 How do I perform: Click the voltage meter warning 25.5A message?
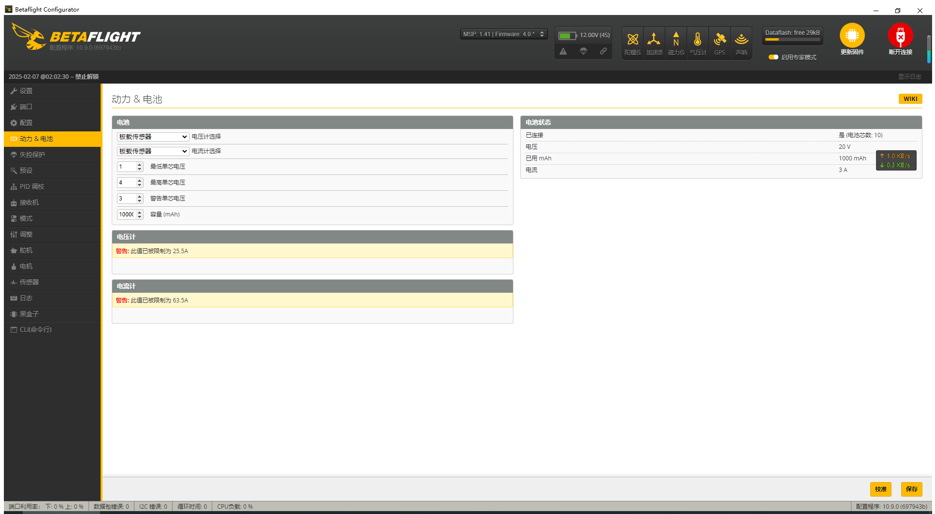coord(312,251)
